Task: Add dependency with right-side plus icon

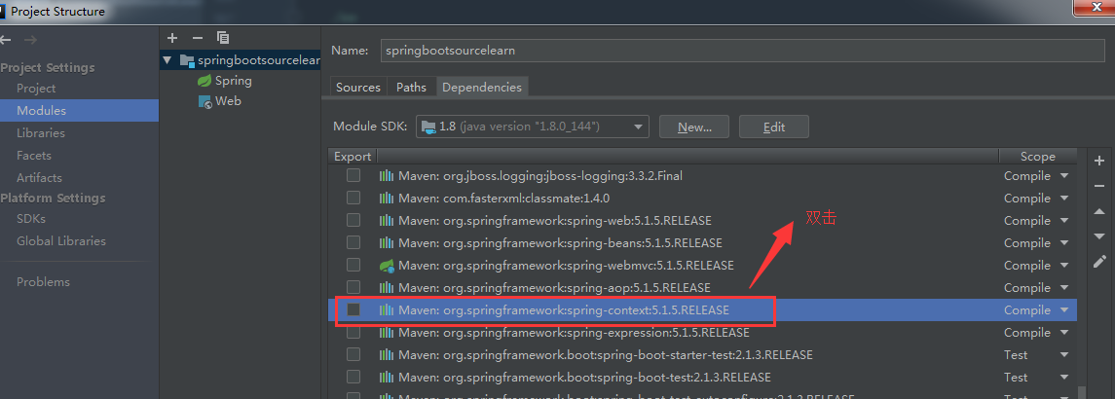Action: click(x=1099, y=162)
